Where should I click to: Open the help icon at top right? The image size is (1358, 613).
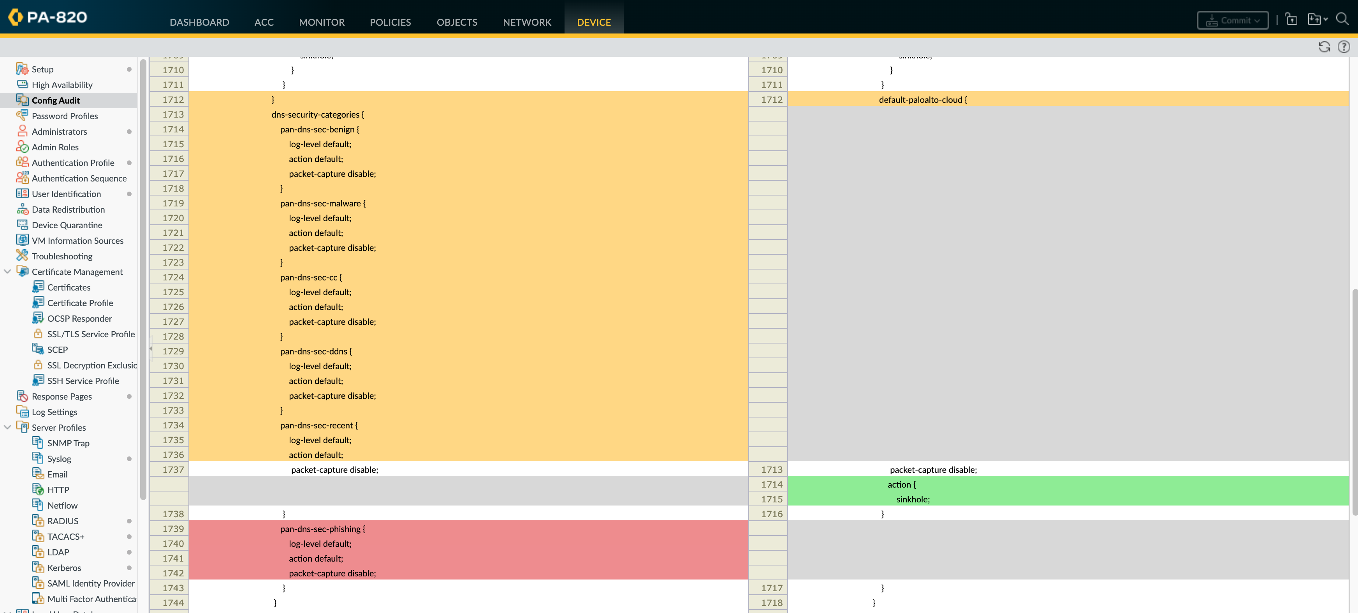click(1344, 47)
